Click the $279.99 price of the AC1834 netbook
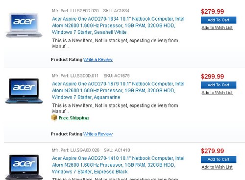Image resolution: width=245 pixels, height=180 pixels. pyautogui.click(x=212, y=11)
